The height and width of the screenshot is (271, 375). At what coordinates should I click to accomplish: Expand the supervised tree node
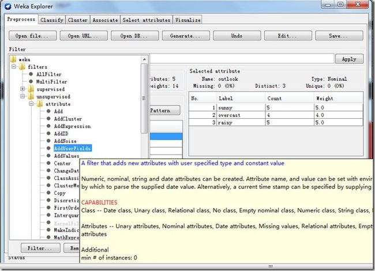pyautogui.click(x=22, y=89)
